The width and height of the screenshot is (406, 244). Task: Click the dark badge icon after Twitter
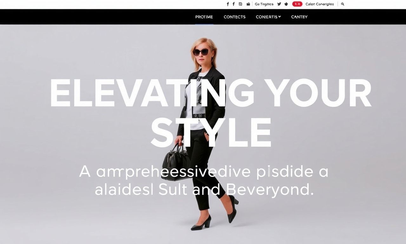(x=286, y=4)
